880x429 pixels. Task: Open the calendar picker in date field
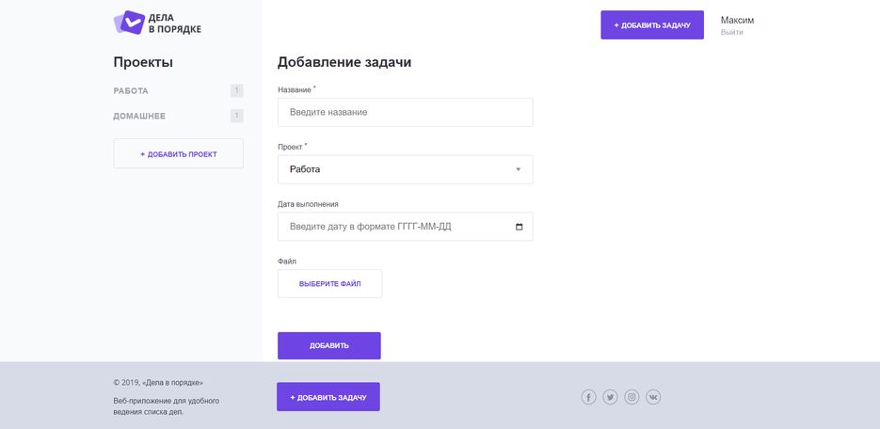(x=520, y=227)
